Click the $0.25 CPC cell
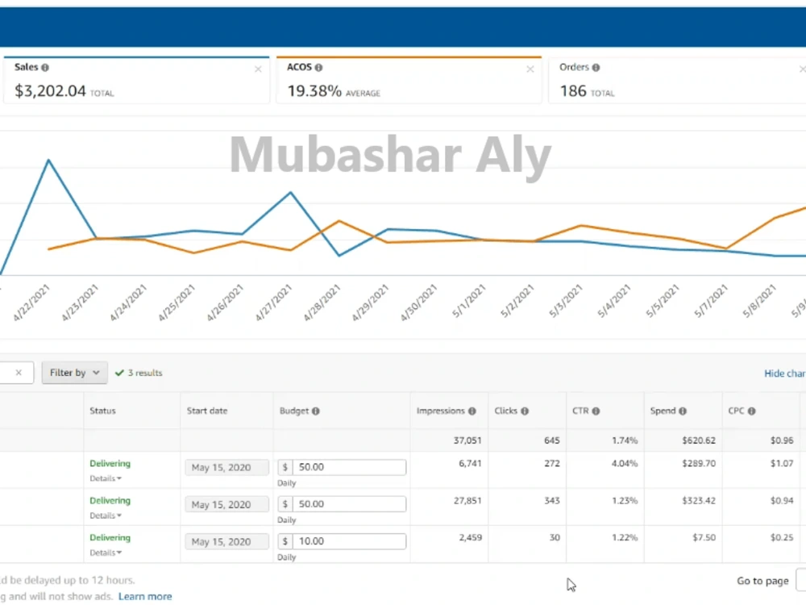 pyautogui.click(x=782, y=537)
